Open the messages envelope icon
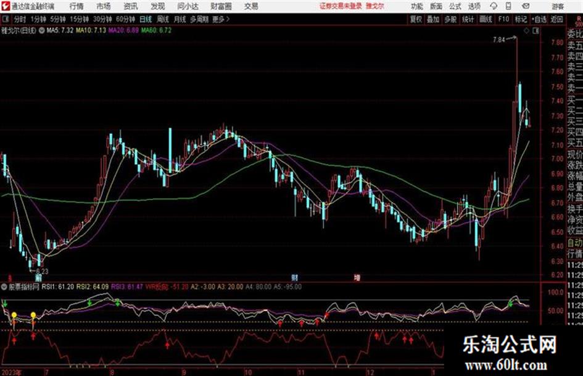Viewport: 583px width, 376px height. pos(526,6)
